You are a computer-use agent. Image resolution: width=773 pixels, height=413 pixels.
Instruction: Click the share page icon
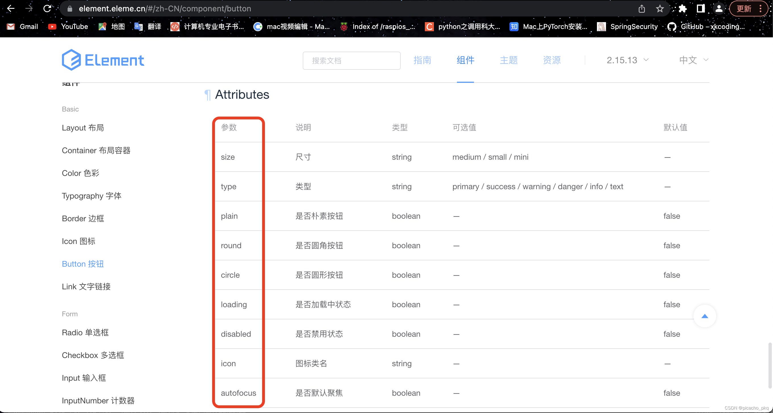tap(642, 9)
